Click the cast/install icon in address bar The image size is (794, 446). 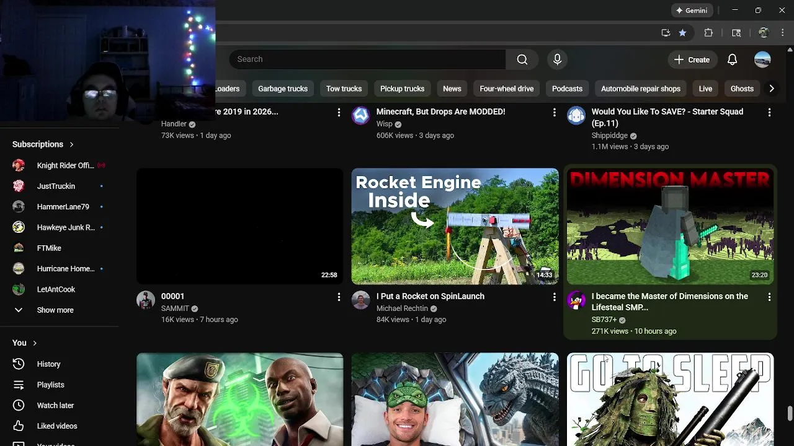[666, 33]
